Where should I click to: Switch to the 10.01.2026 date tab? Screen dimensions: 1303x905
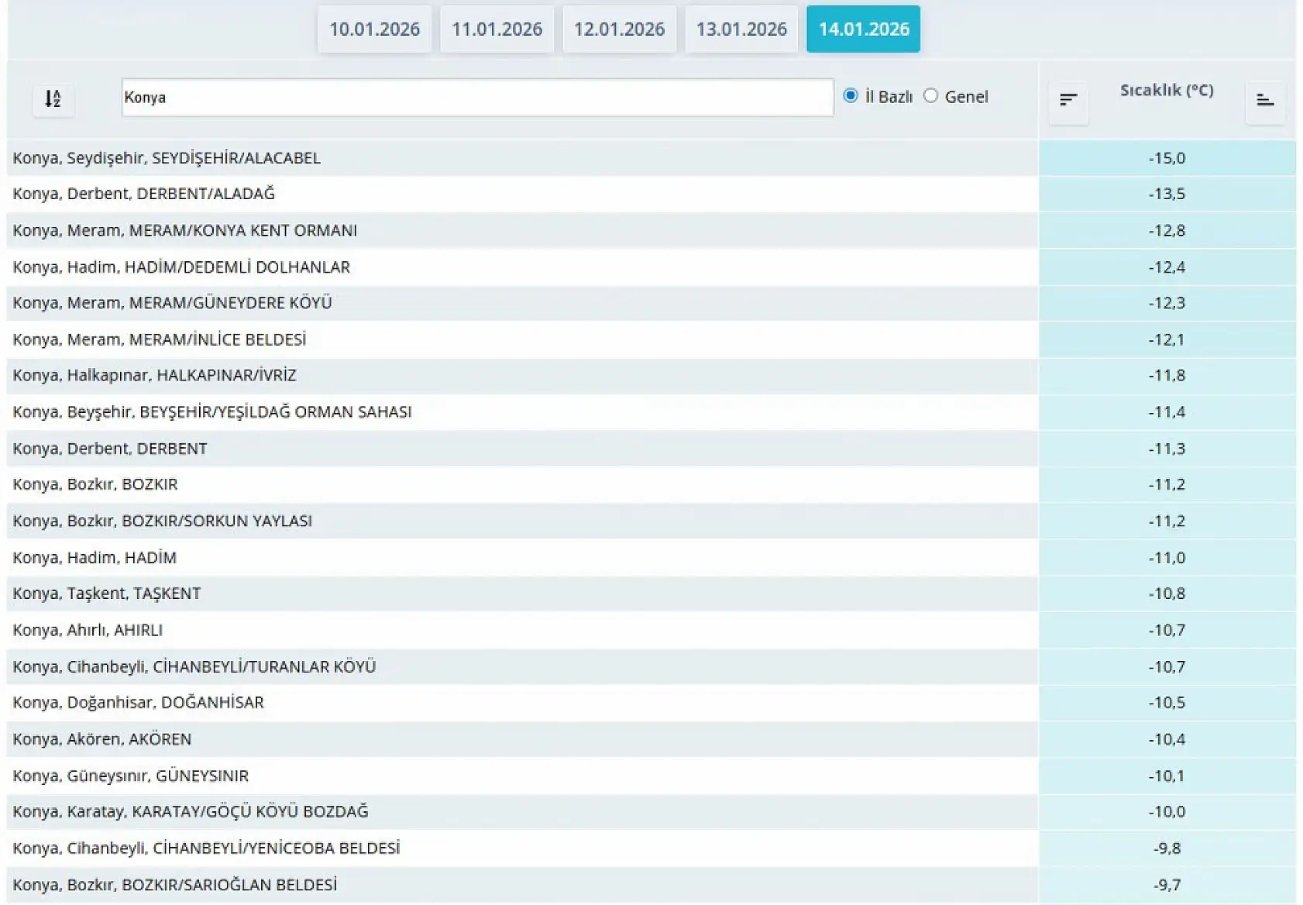(x=374, y=29)
